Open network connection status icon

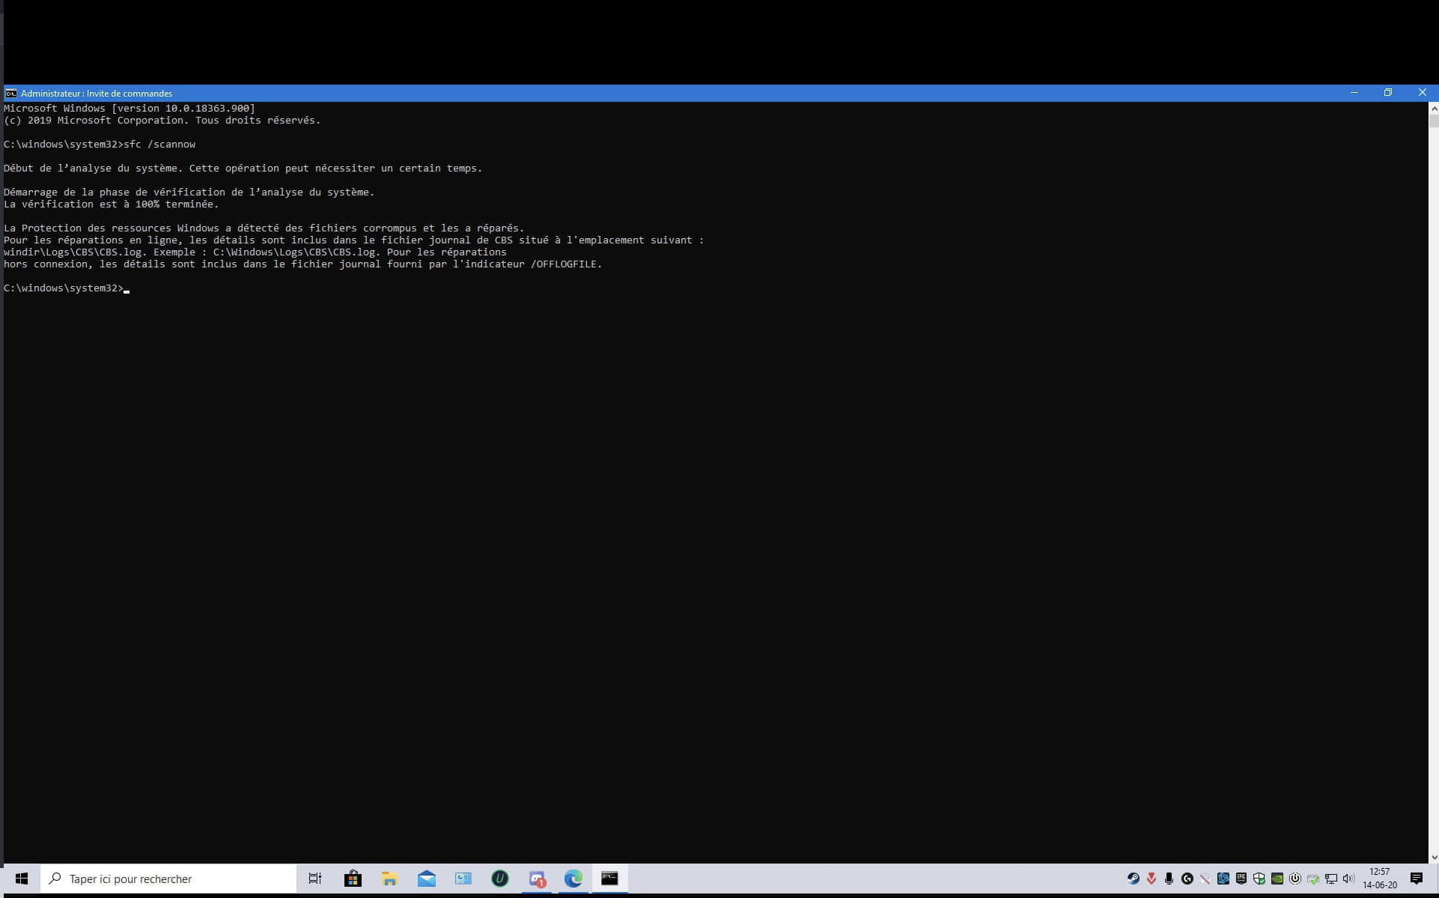click(x=1331, y=879)
